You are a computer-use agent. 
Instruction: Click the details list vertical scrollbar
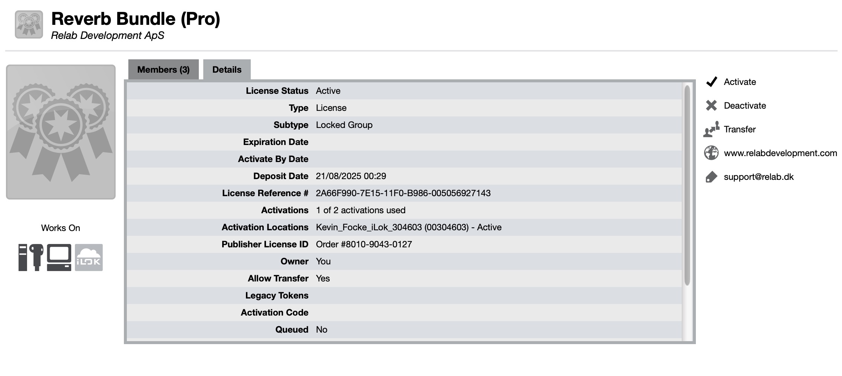[x=687, y=185]
